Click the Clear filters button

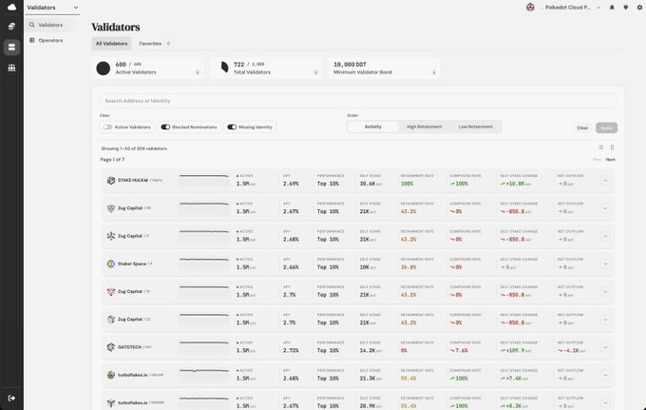582,127
